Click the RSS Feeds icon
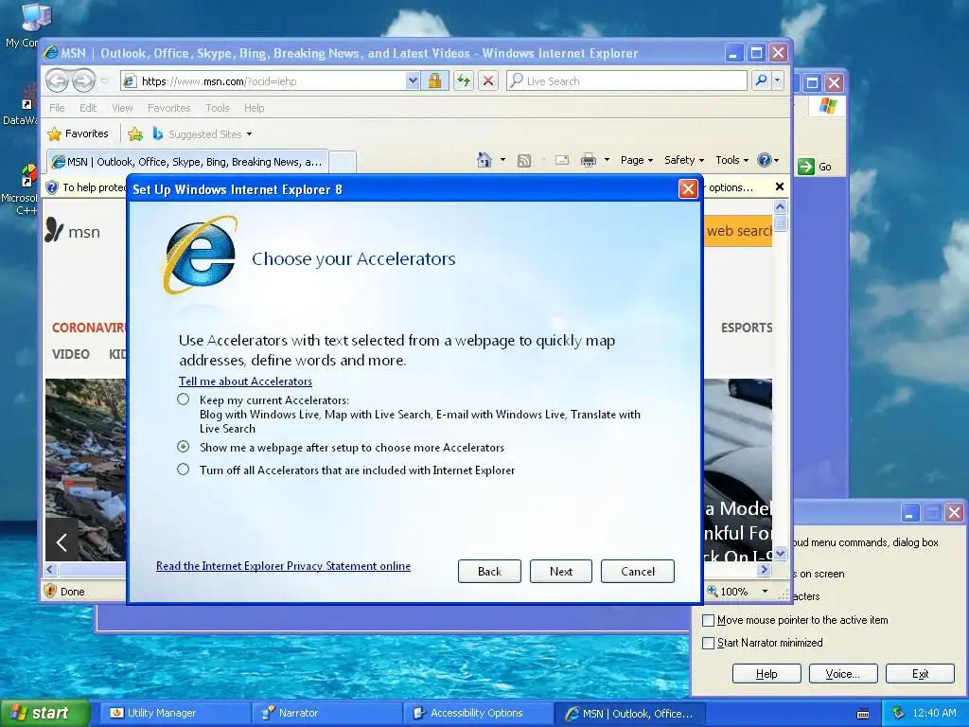This screenshot has height=727, width=969. click(x=524, y=161)
